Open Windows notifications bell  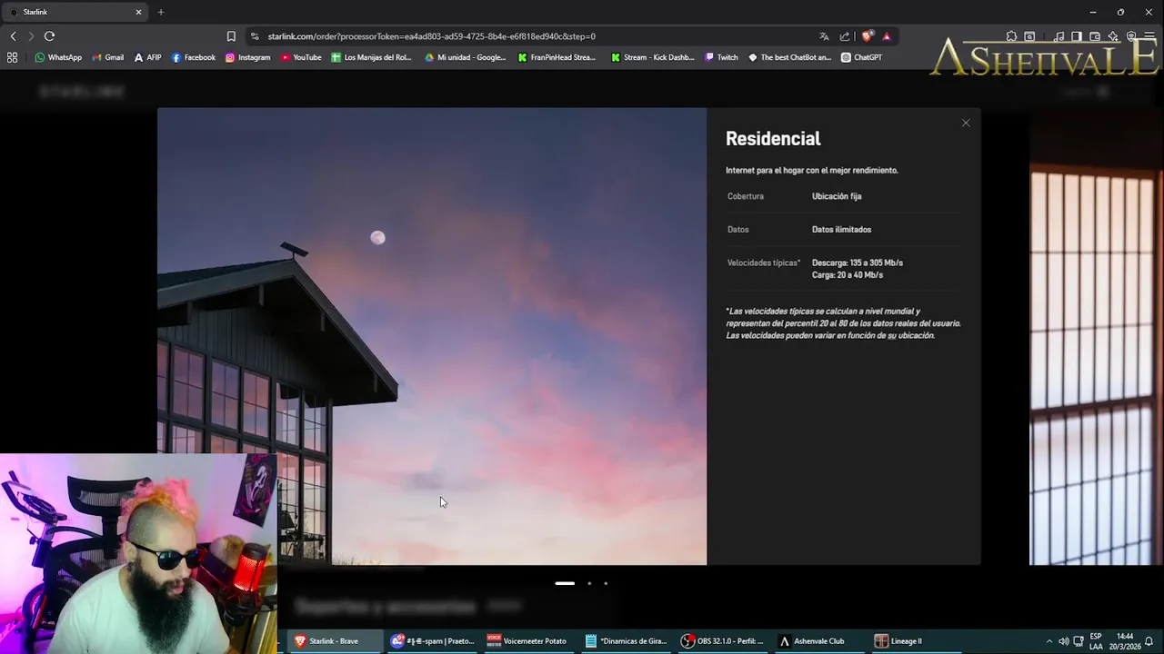pos(1149,641)
